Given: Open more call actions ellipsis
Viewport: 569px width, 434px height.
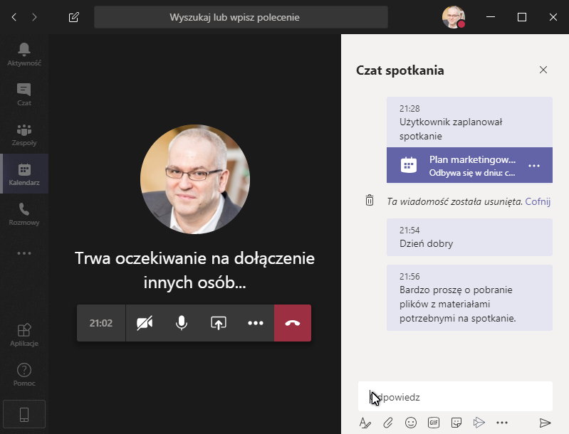Looking at the screenshot, I should tap(256, 323).
